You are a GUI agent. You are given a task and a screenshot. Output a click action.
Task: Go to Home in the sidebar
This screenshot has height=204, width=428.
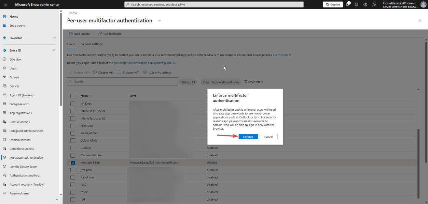(x=14, y=16)
